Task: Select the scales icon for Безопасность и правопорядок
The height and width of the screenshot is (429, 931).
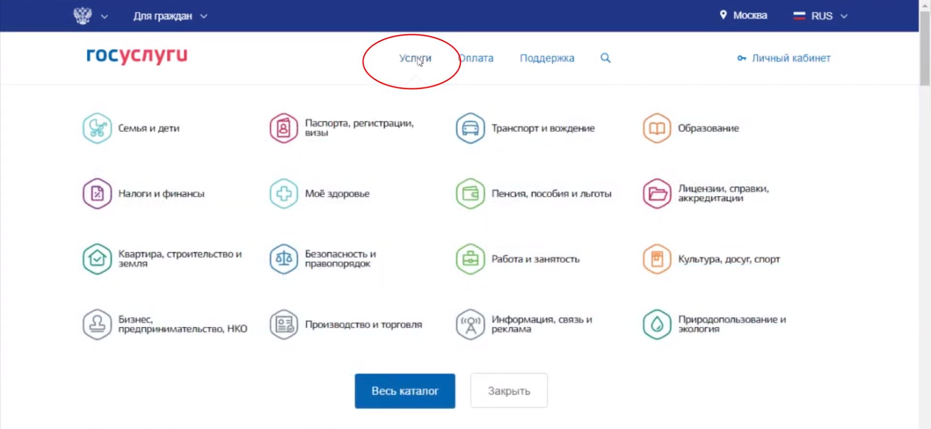Action: tap(284, 259)
